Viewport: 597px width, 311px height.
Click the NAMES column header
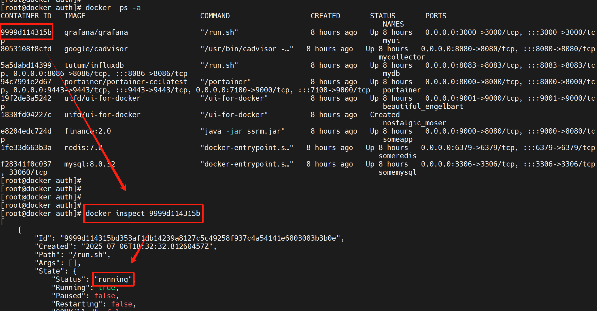tap(393, 24)
